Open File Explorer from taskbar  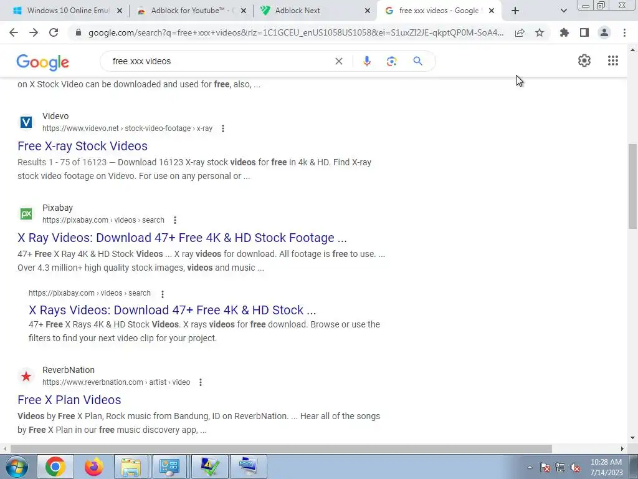click(x=131, y=467)
